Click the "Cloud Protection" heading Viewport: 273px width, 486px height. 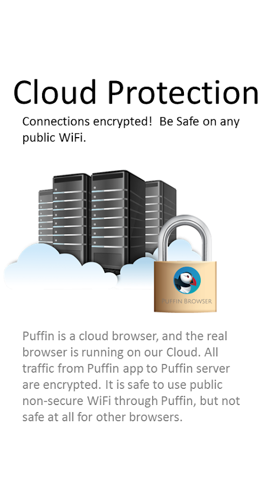coord(136,92)
